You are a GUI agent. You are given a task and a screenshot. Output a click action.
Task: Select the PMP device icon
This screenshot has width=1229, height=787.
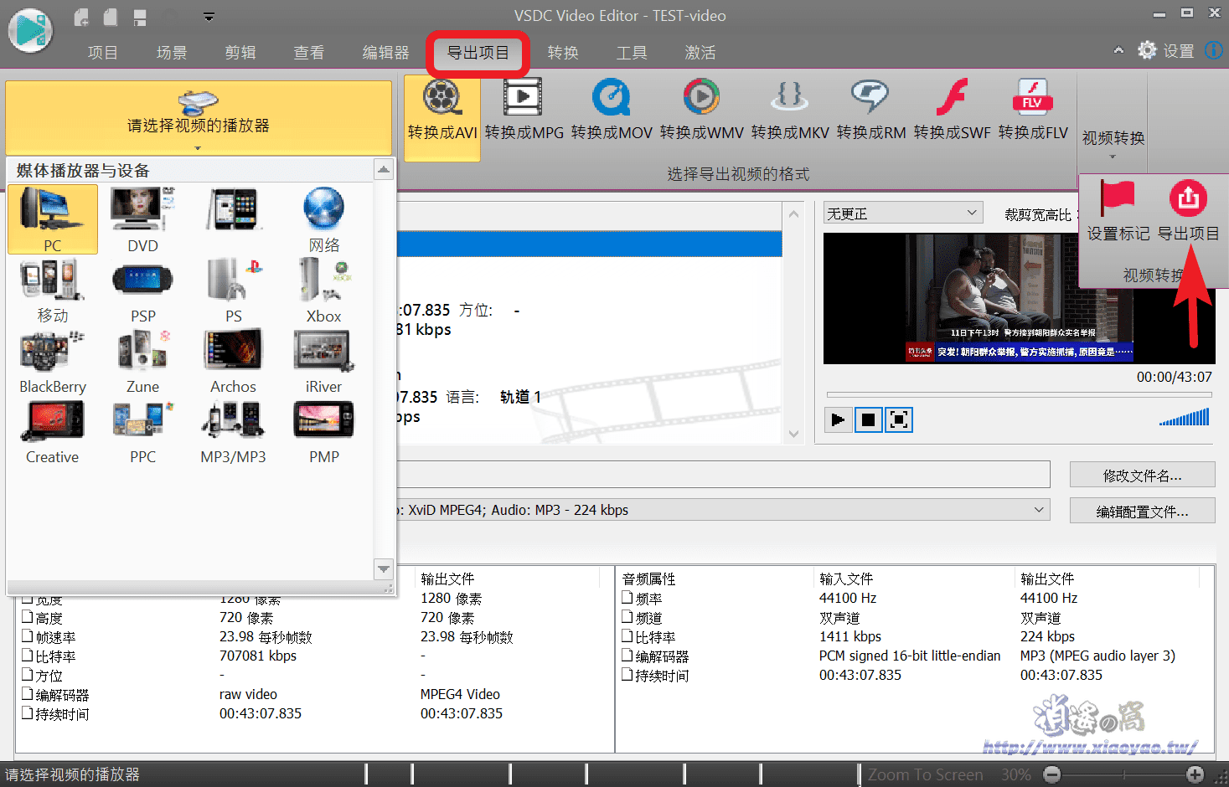[x=324, y=430]
